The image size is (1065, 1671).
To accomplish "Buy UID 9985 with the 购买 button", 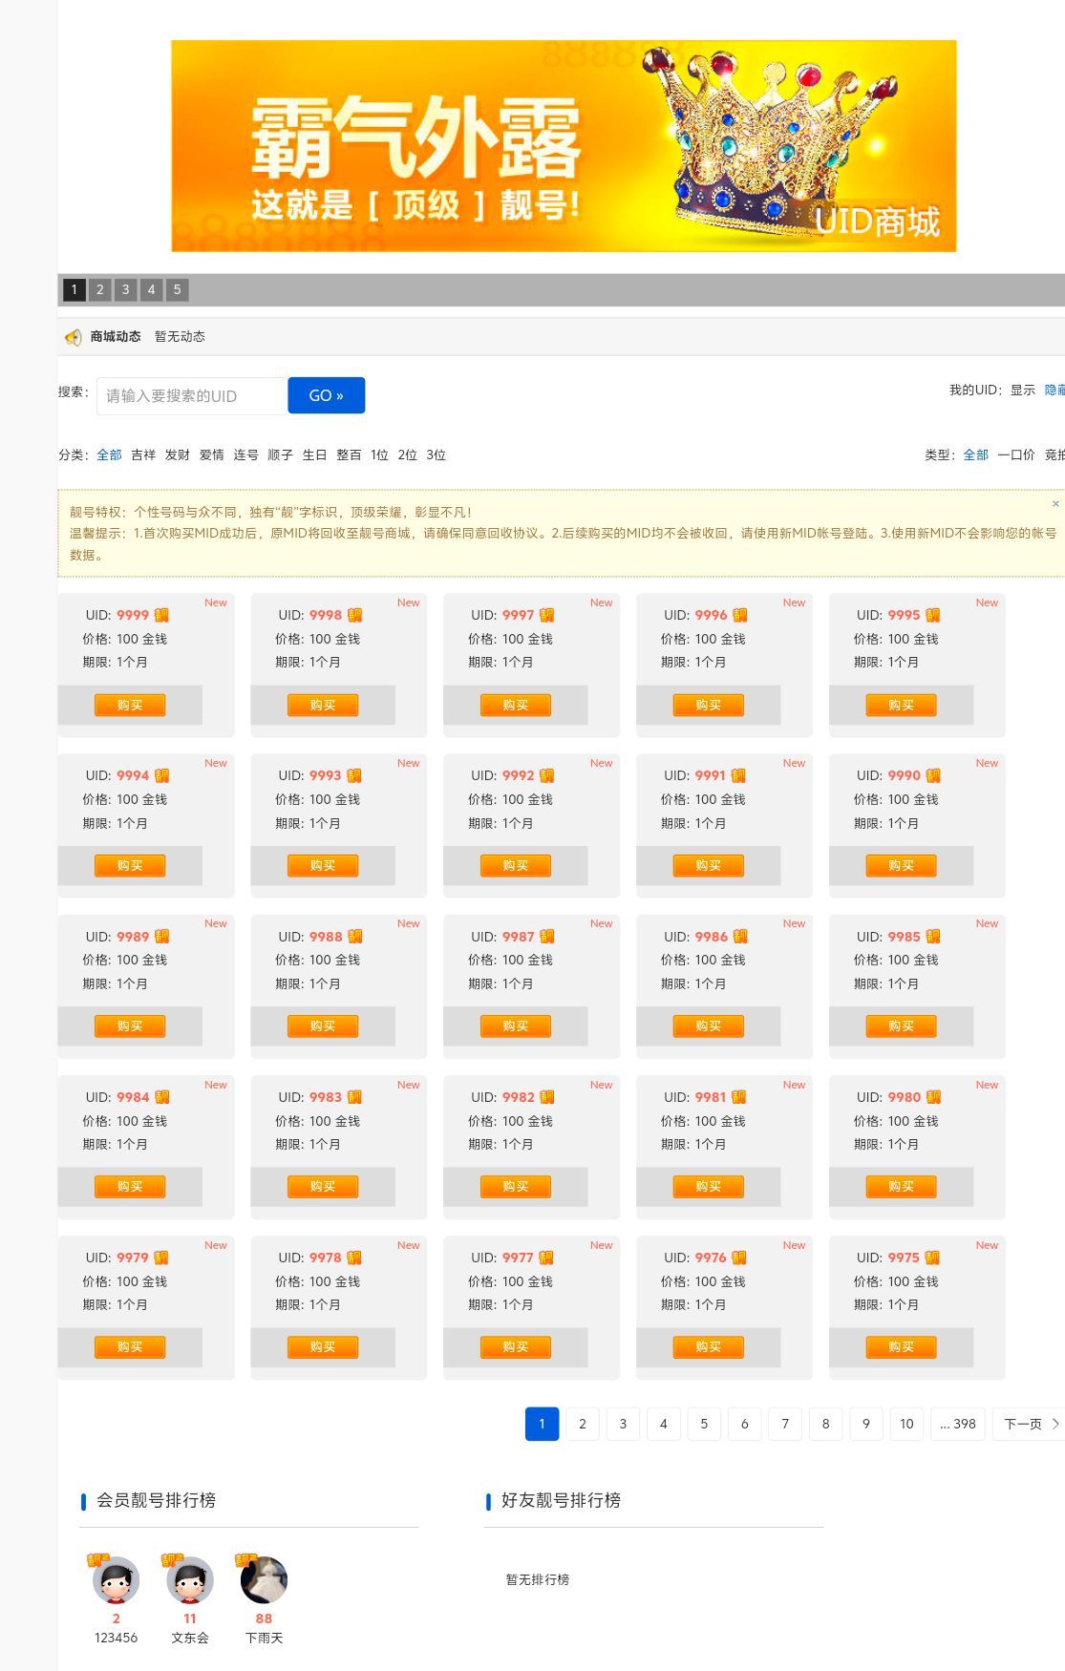I will pyautogui.click(x=902, y=1026).
